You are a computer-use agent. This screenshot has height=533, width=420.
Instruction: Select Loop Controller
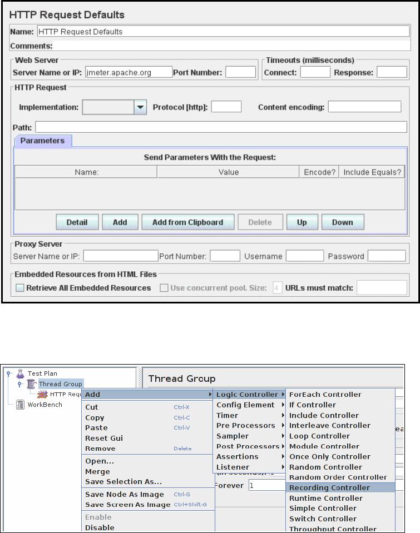pyautogui.click(x=340, y=436)
